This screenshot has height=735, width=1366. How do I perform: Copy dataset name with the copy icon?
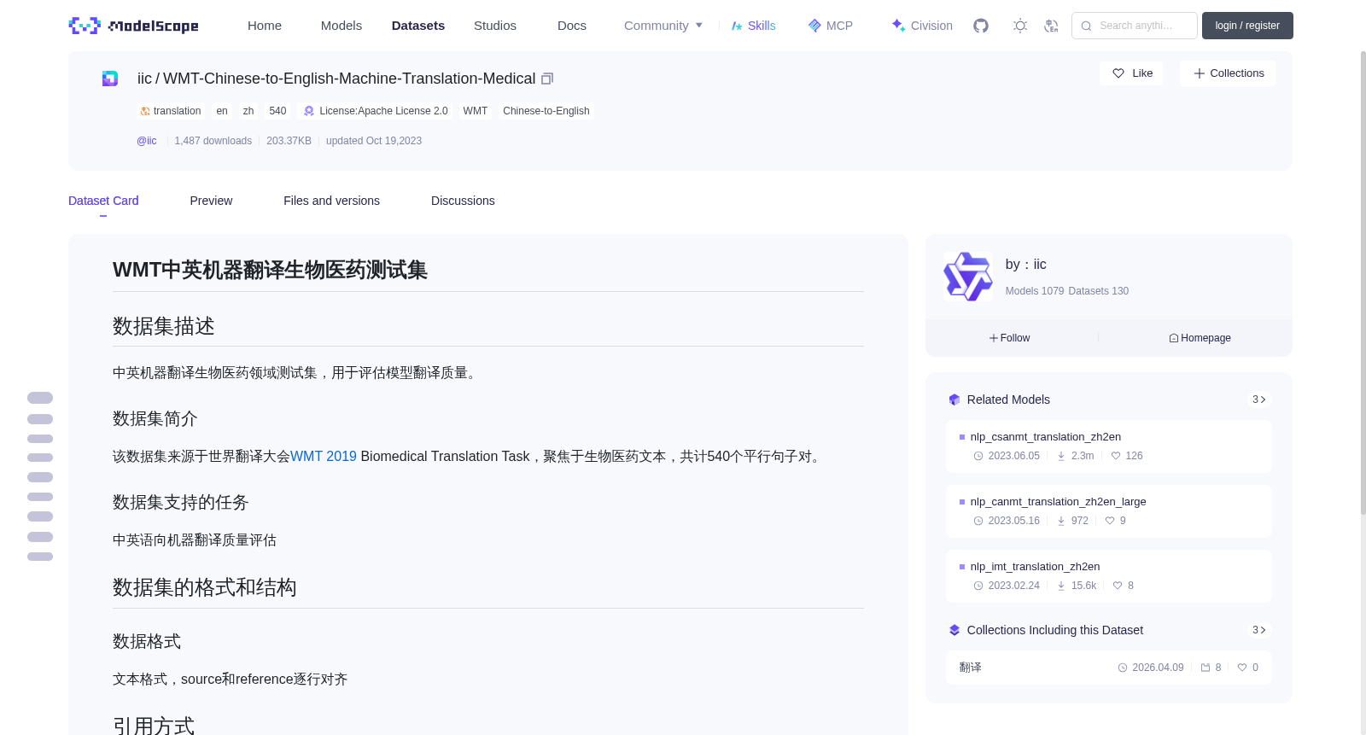(x=547, y=79)
